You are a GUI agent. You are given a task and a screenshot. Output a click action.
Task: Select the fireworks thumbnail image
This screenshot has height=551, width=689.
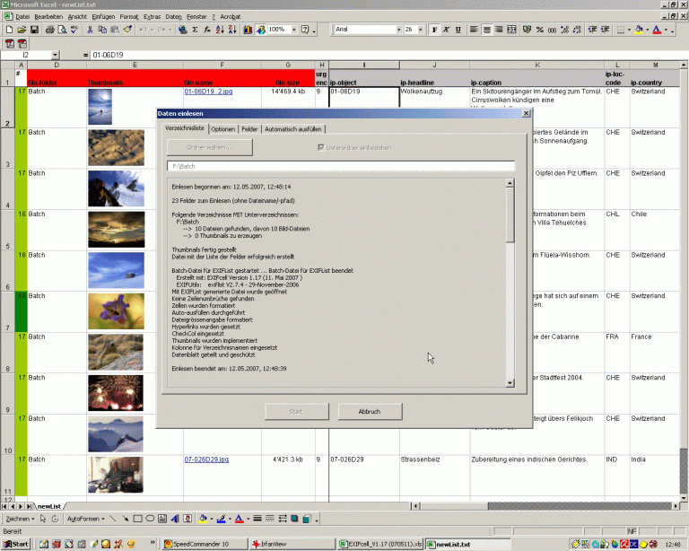(x=116, y=393)
